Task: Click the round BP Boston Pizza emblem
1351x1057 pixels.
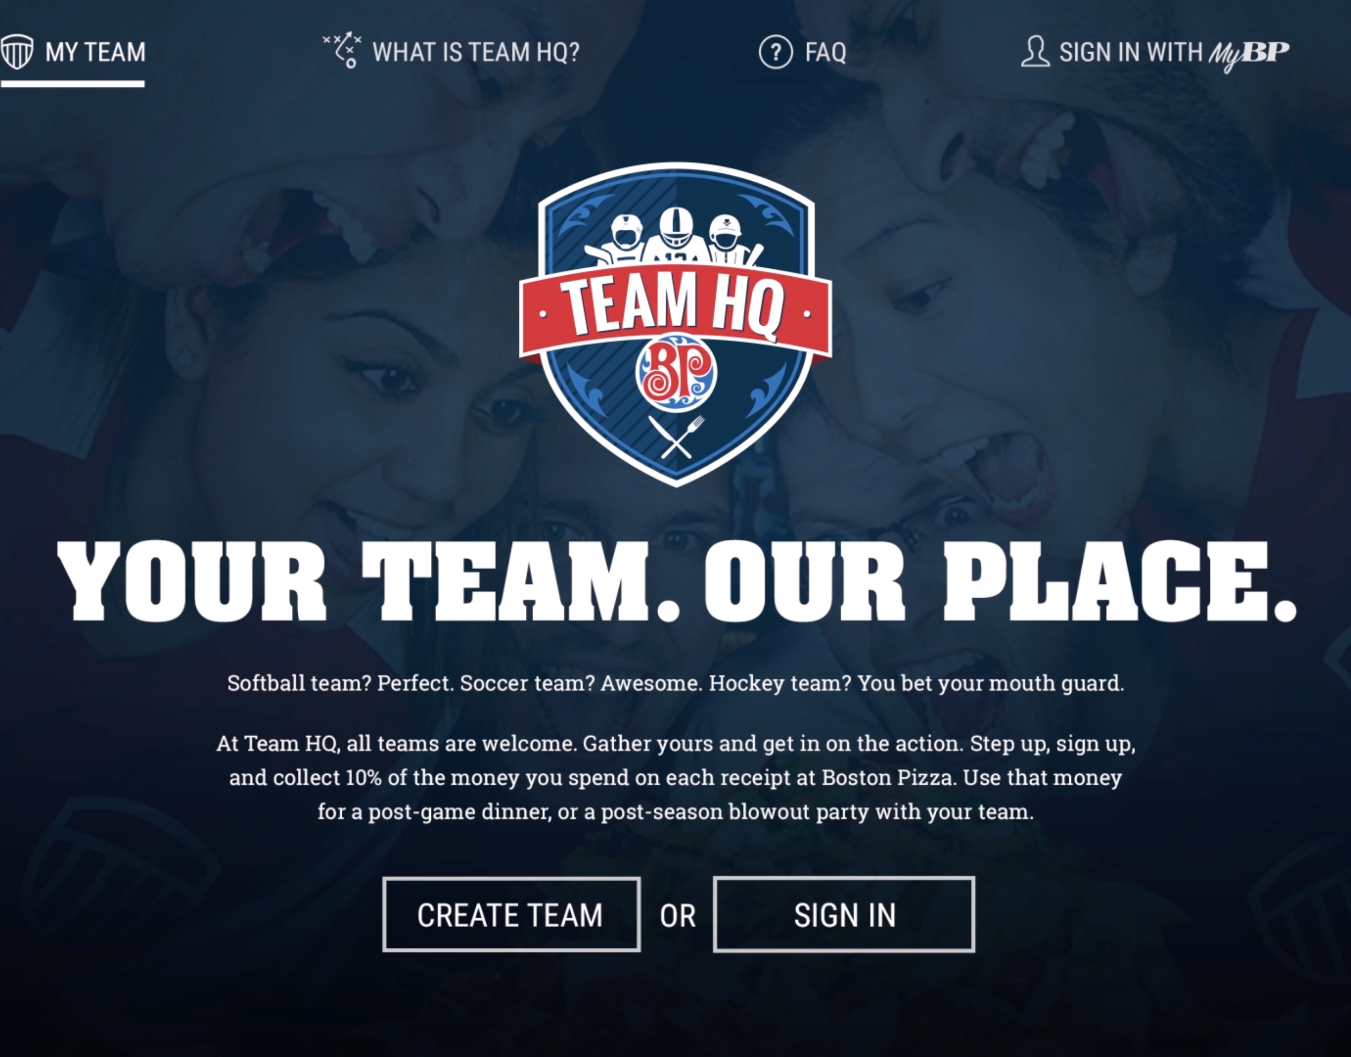Action: click(x=676, y=373)
